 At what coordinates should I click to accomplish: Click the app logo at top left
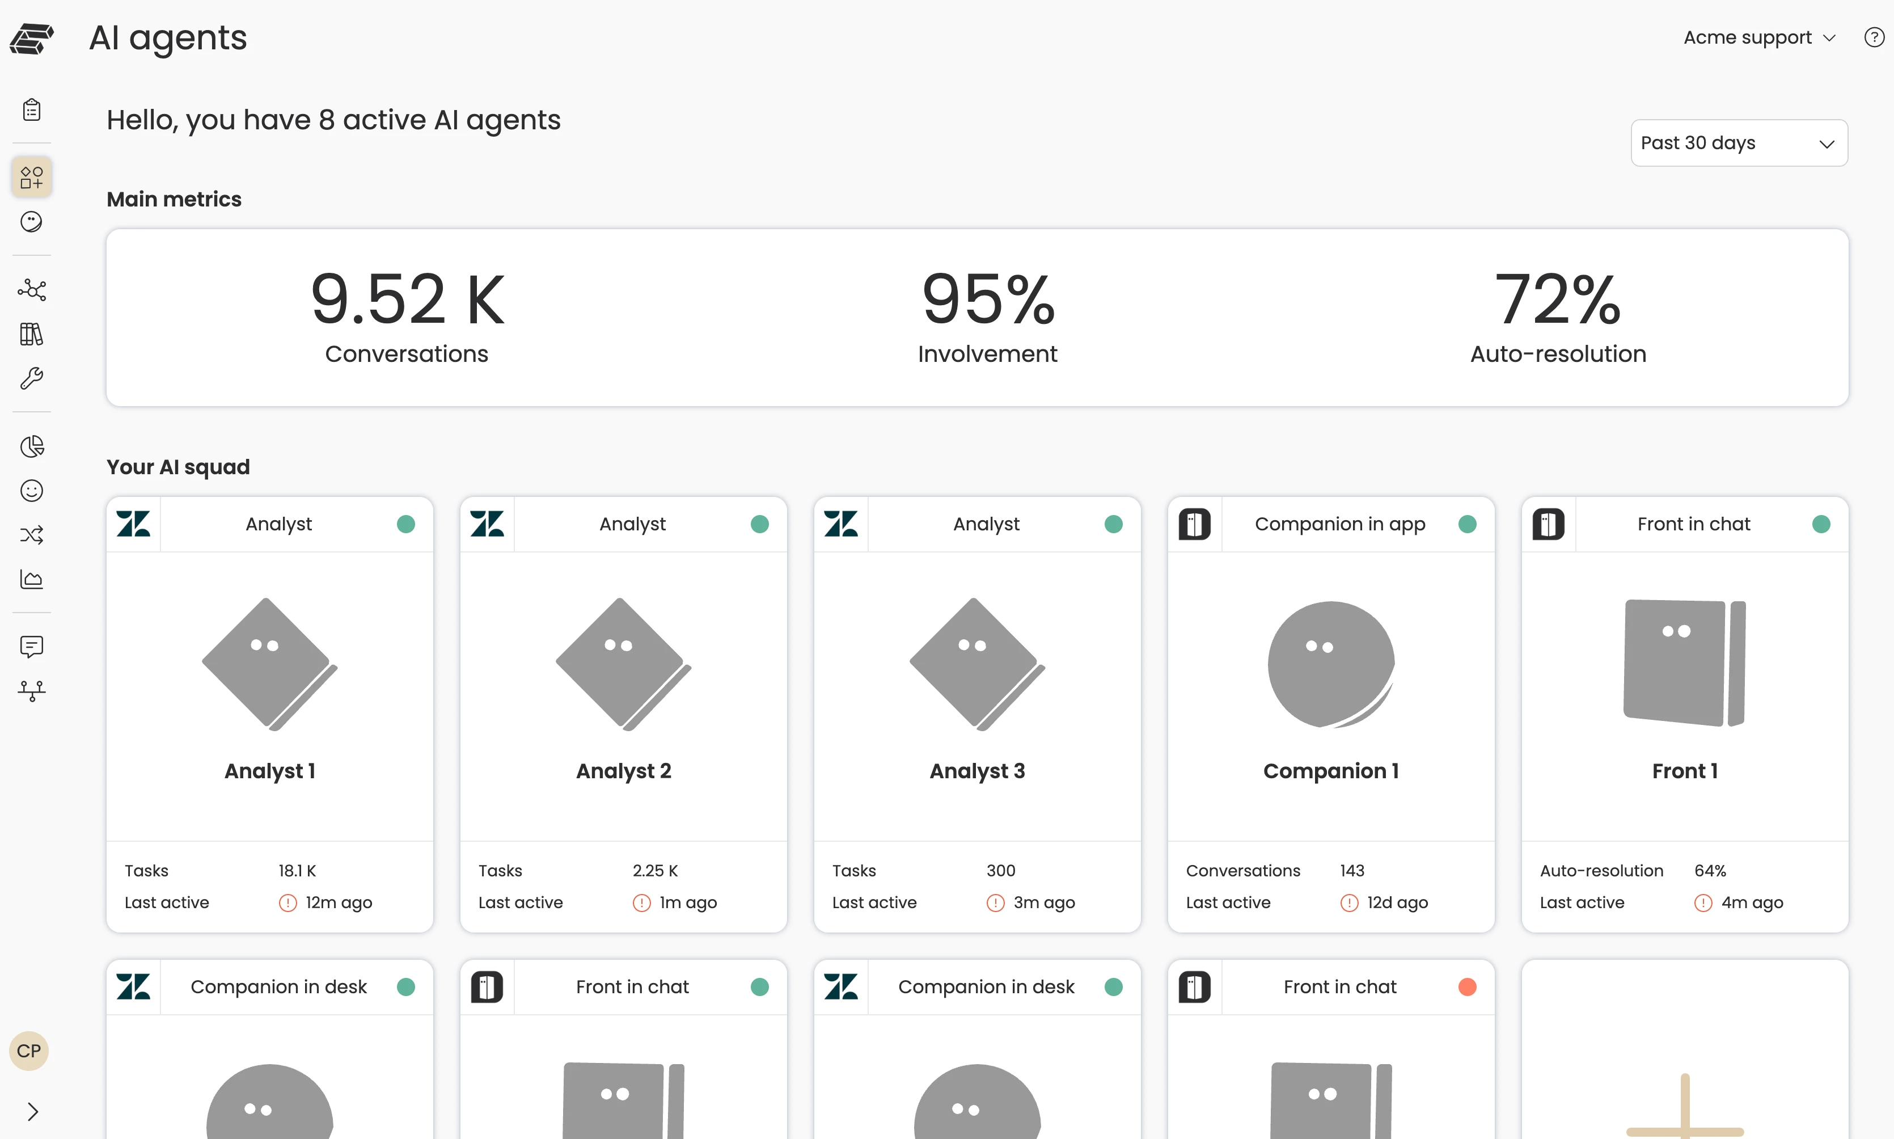click(31, 37)
